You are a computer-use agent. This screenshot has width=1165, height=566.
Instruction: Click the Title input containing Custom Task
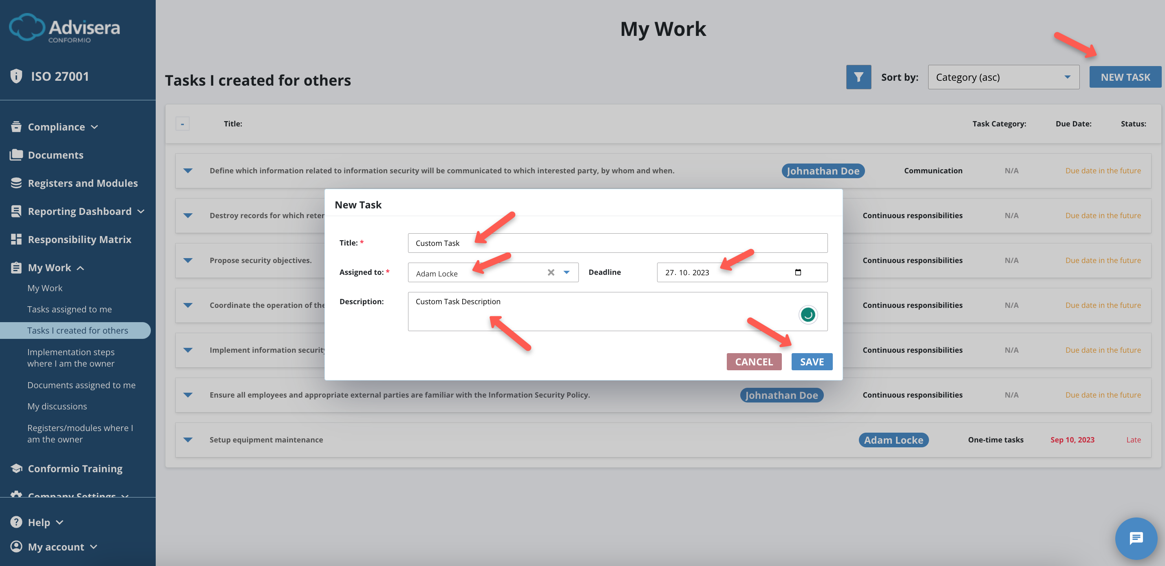click(617, 243)
